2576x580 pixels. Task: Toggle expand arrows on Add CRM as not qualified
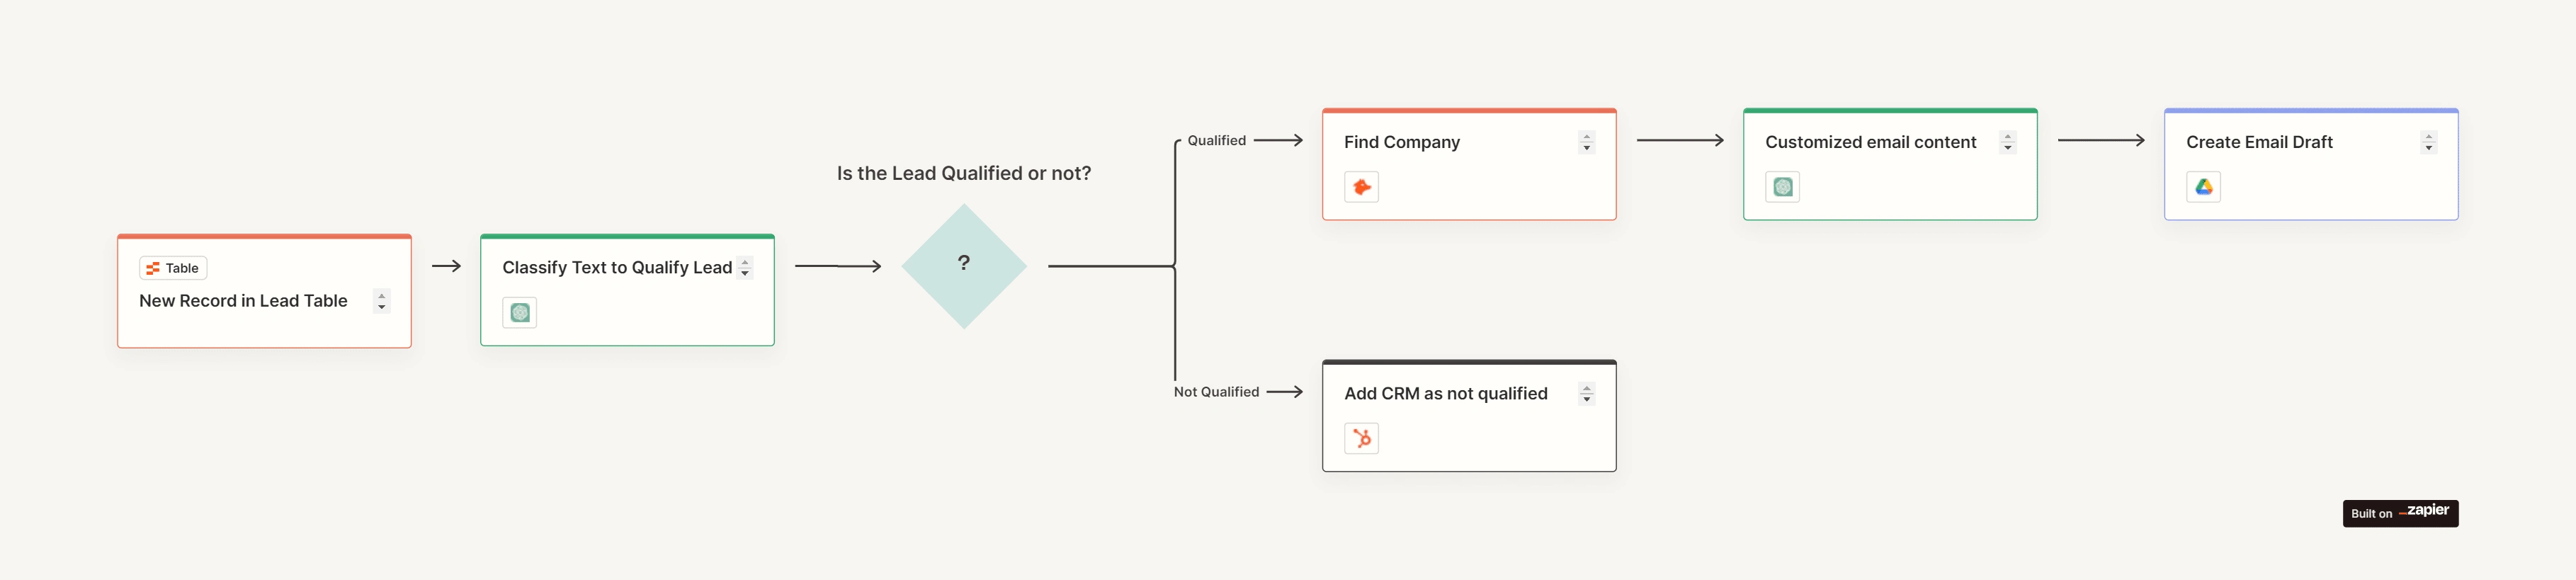tap(1586, 394)
